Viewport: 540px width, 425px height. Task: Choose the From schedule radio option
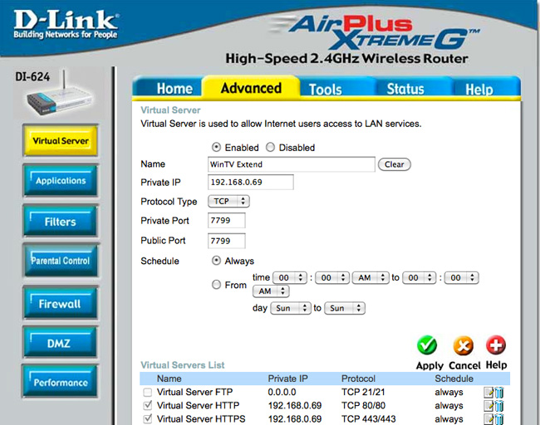[x=217, y=285]
